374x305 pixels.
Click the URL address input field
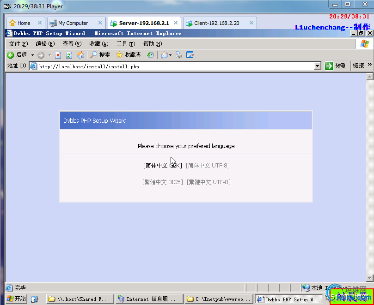click(x=176, y=66)
